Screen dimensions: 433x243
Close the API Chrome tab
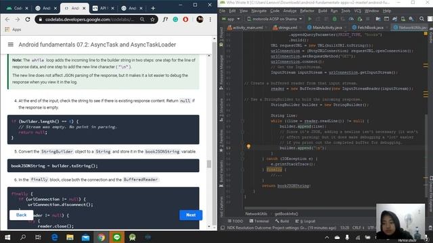click(112, 8)
